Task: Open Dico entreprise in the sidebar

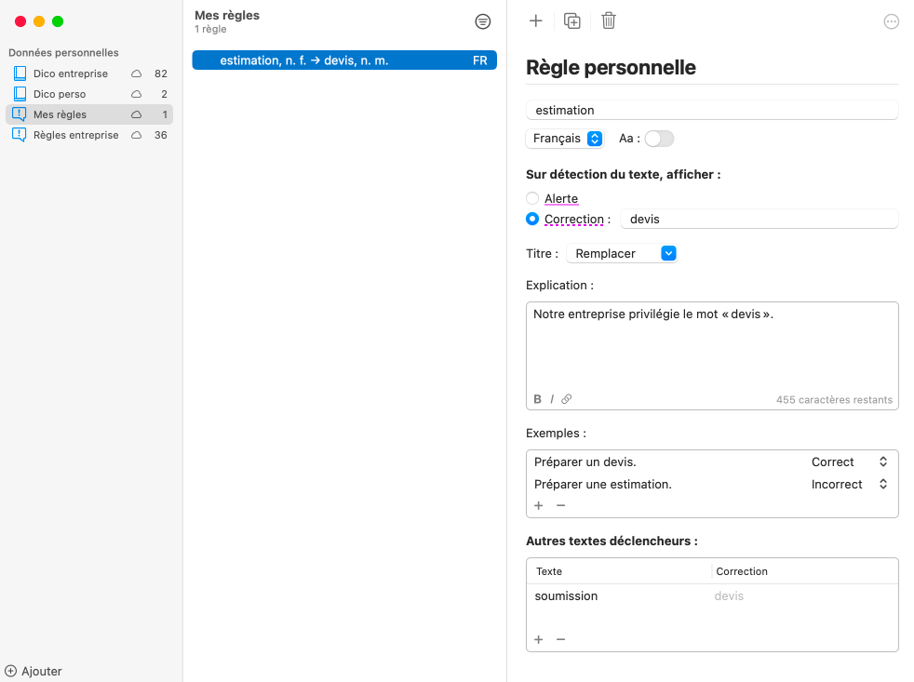Action: click(71, 74)
